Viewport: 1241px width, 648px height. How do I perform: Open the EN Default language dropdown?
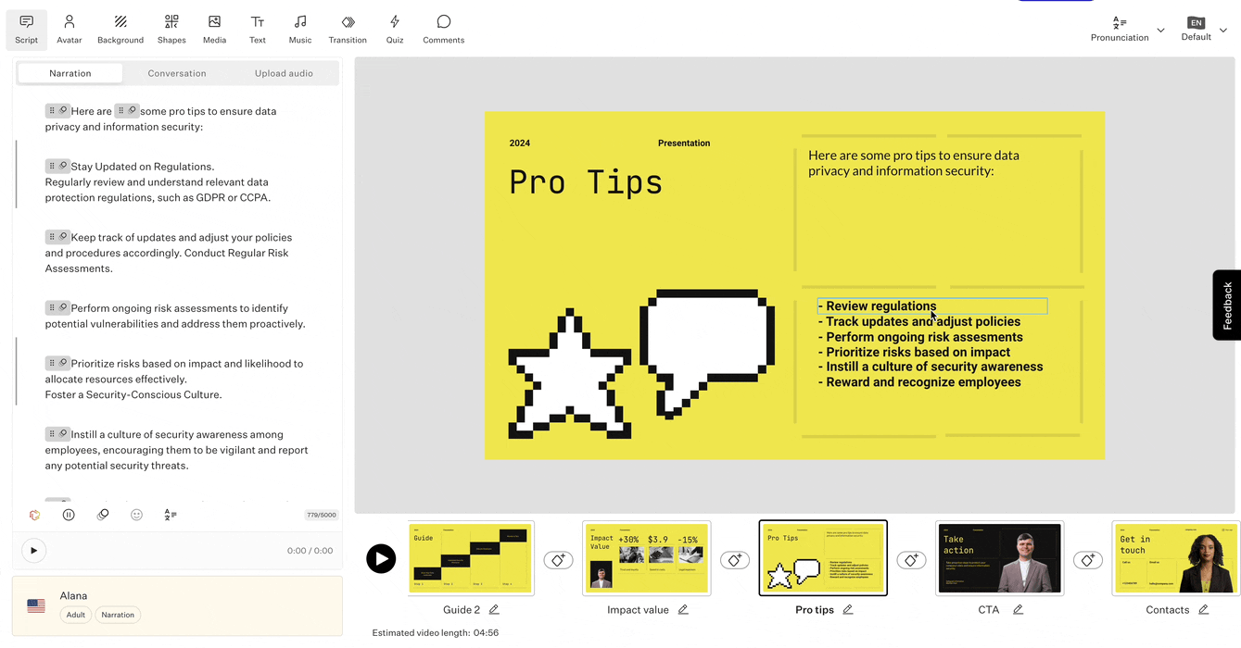coord(1203,30)
